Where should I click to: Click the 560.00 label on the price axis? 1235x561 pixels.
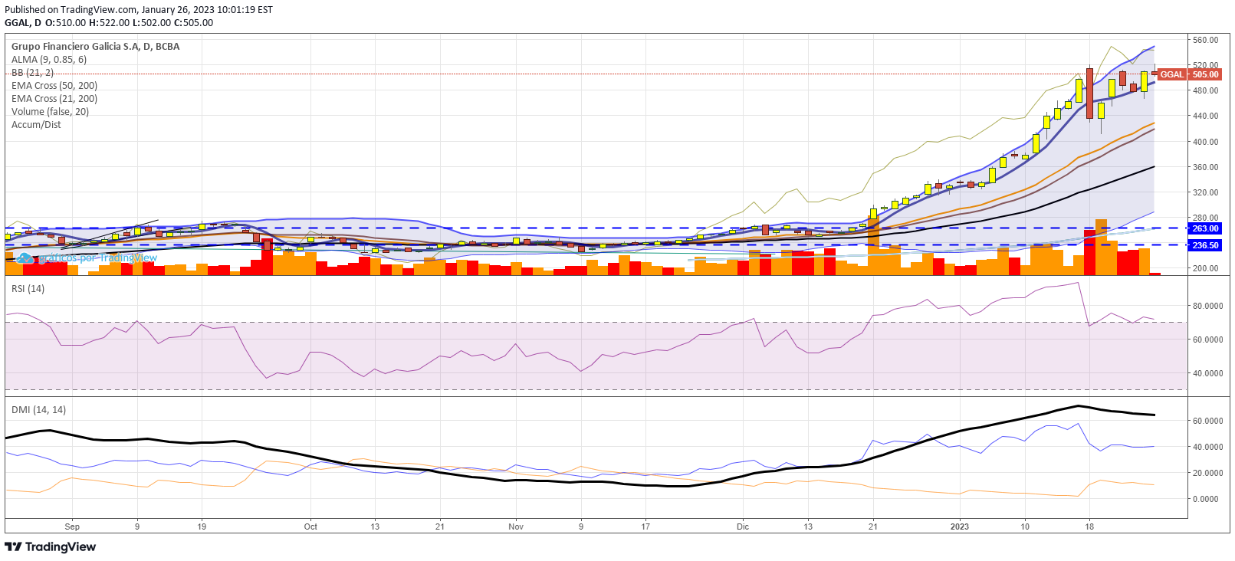point(1205,40)
